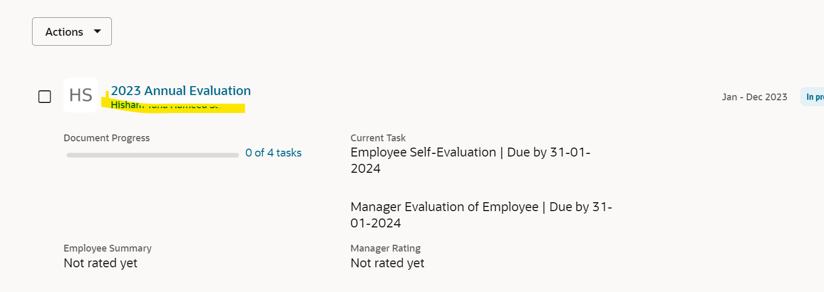Click the Document Progress label
Viewport: 824px width, 292px height.
107,138
